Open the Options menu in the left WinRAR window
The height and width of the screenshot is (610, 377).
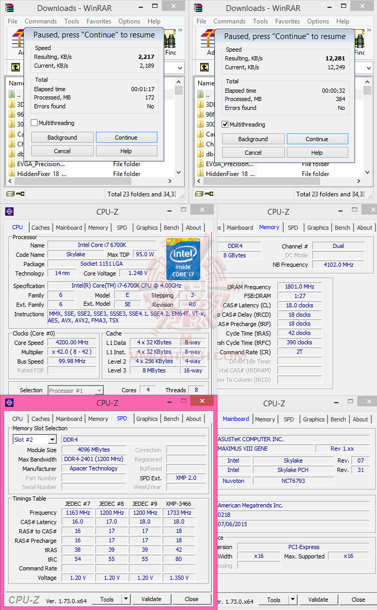[x=129, y=21]
